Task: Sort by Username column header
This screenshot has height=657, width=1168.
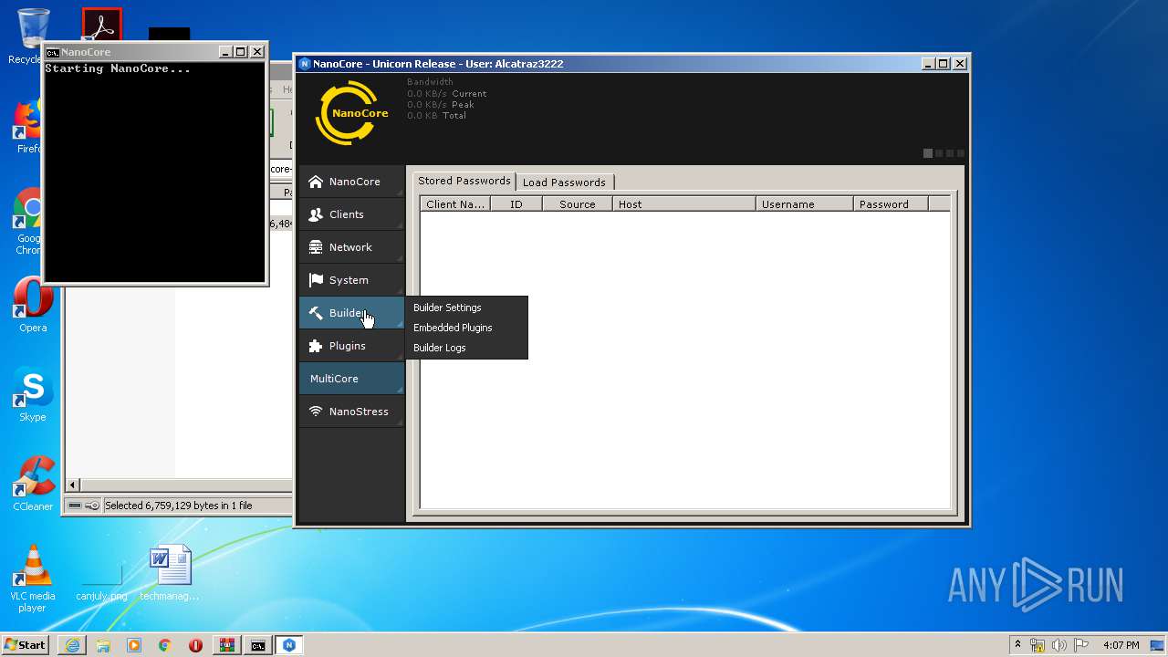Action: tap(805, 204)
